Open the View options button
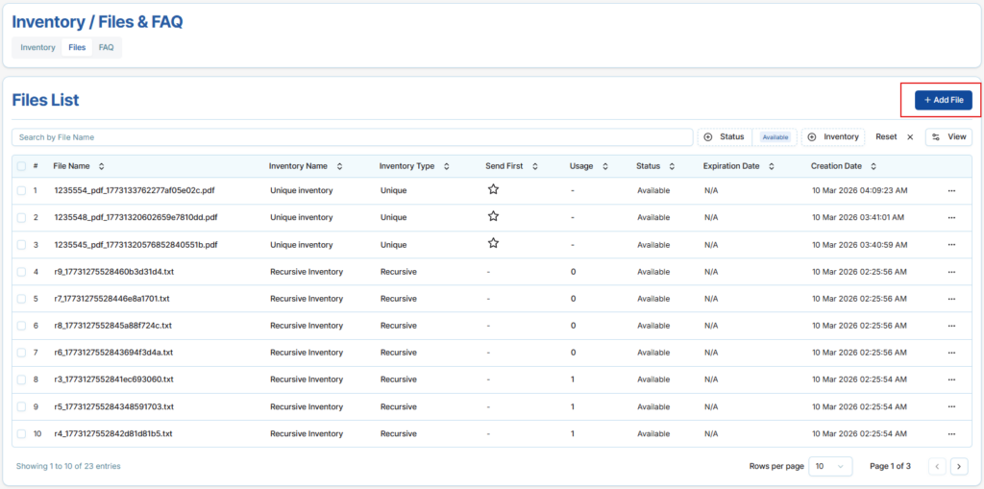The width and height of the screenshot is (984, 489). pos(948,137)
